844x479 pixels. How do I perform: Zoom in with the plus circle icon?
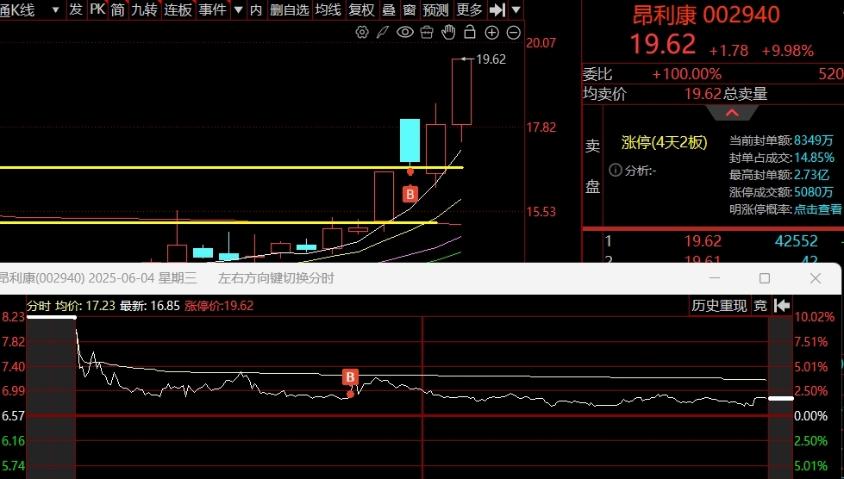click(492, 32)
